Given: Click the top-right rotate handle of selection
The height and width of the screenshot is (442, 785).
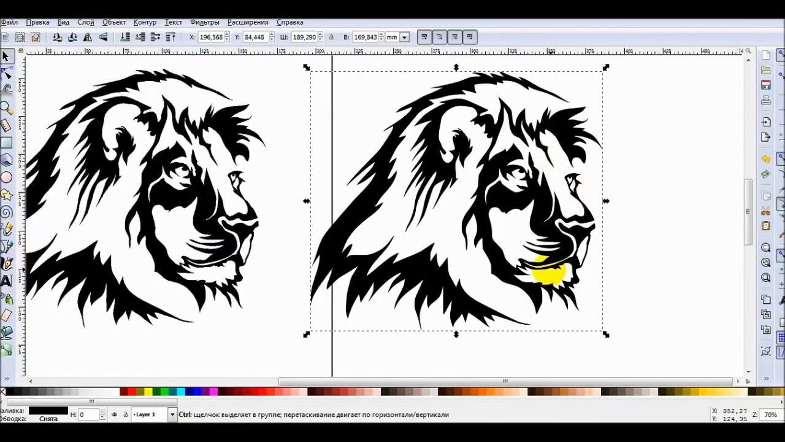Looking at the screenshot, I should coord(606,68).
